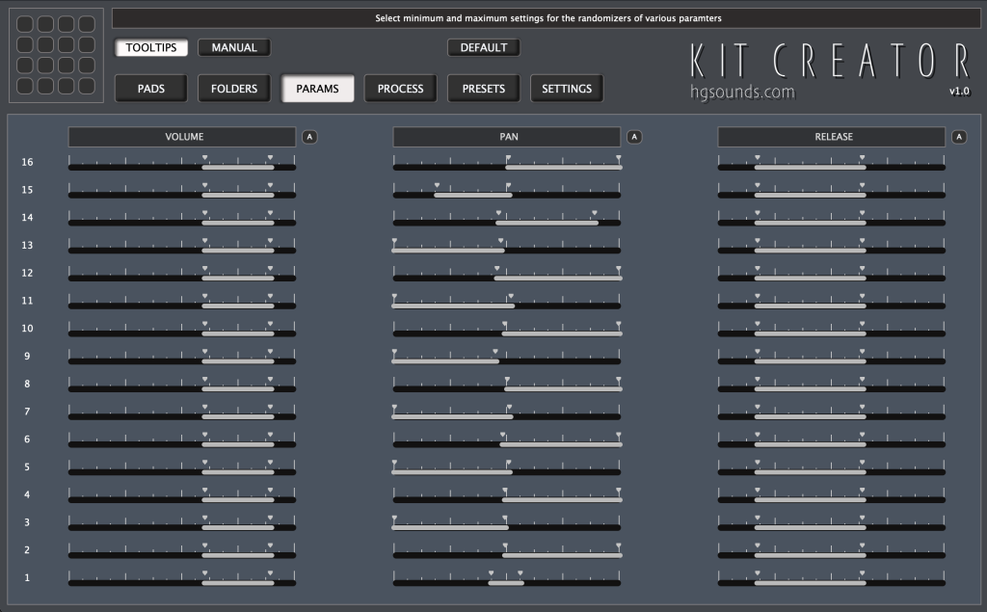Click the maximum handle of Volume slider 1
Screen dimensions: 987x612
(270, 573)
